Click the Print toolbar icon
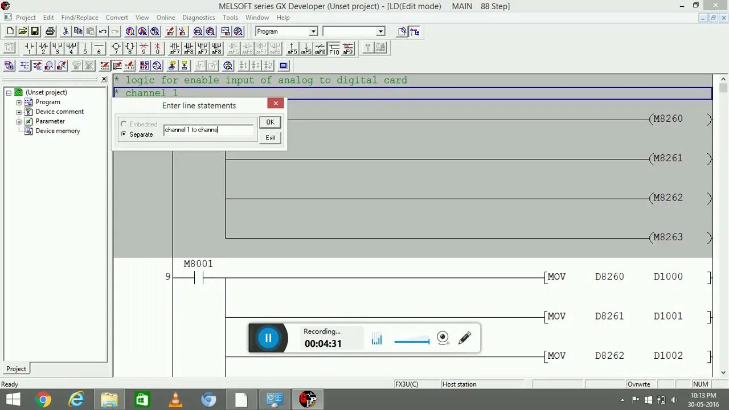This screenshot has width=729, height=410. point(50,31)
